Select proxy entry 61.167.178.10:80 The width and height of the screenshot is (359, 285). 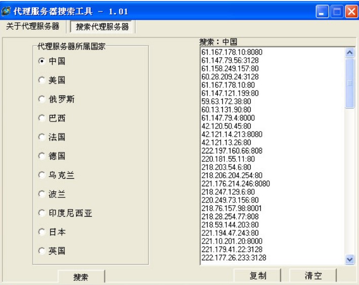coord(228,85)
